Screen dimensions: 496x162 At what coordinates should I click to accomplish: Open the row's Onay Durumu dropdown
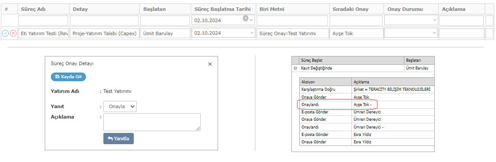434,33
